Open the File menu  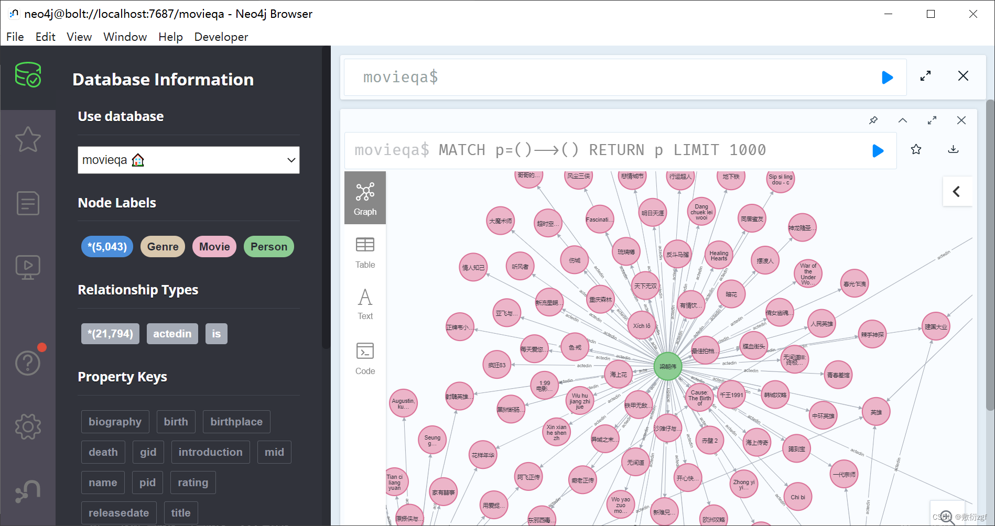15,37
